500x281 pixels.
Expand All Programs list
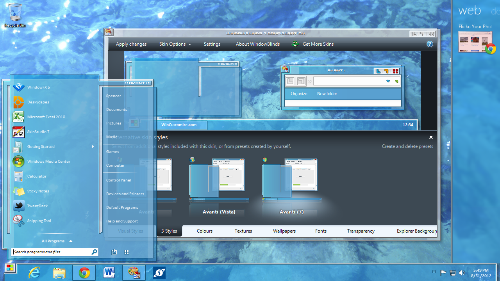[x=57, y=241]
